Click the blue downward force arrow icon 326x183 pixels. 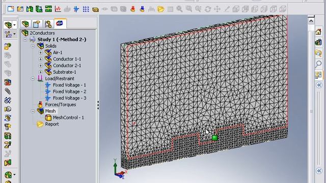click(142, 9)
